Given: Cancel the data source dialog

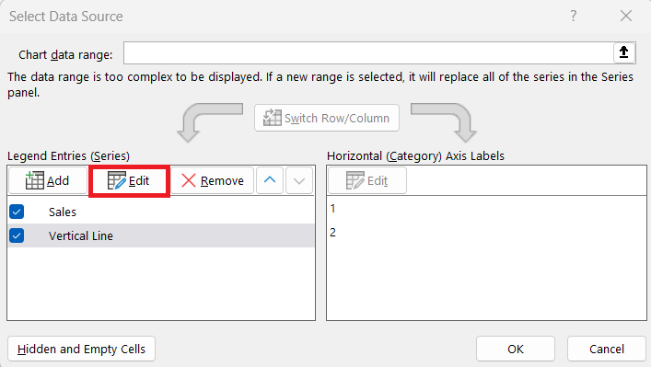Looking at the screenshot, I should [x=607, y=350].
